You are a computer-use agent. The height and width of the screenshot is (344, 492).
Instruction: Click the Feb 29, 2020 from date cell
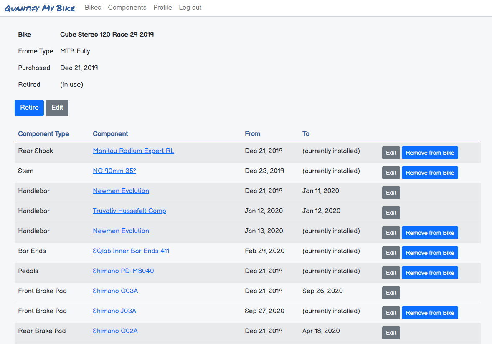[265, 251]
